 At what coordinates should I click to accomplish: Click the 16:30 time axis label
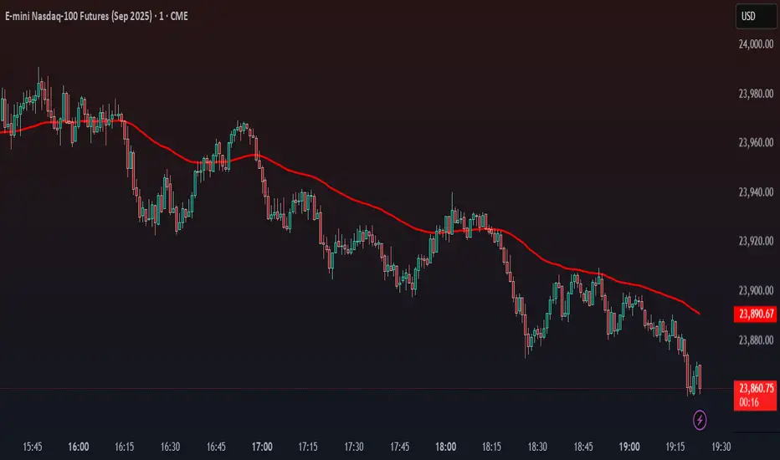(x=170, y=447)
